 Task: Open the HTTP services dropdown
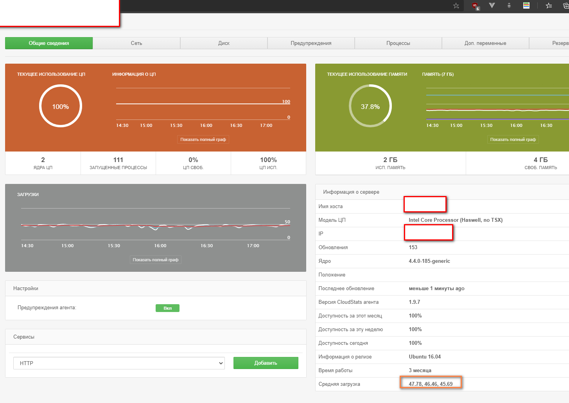tap(119, 363)
